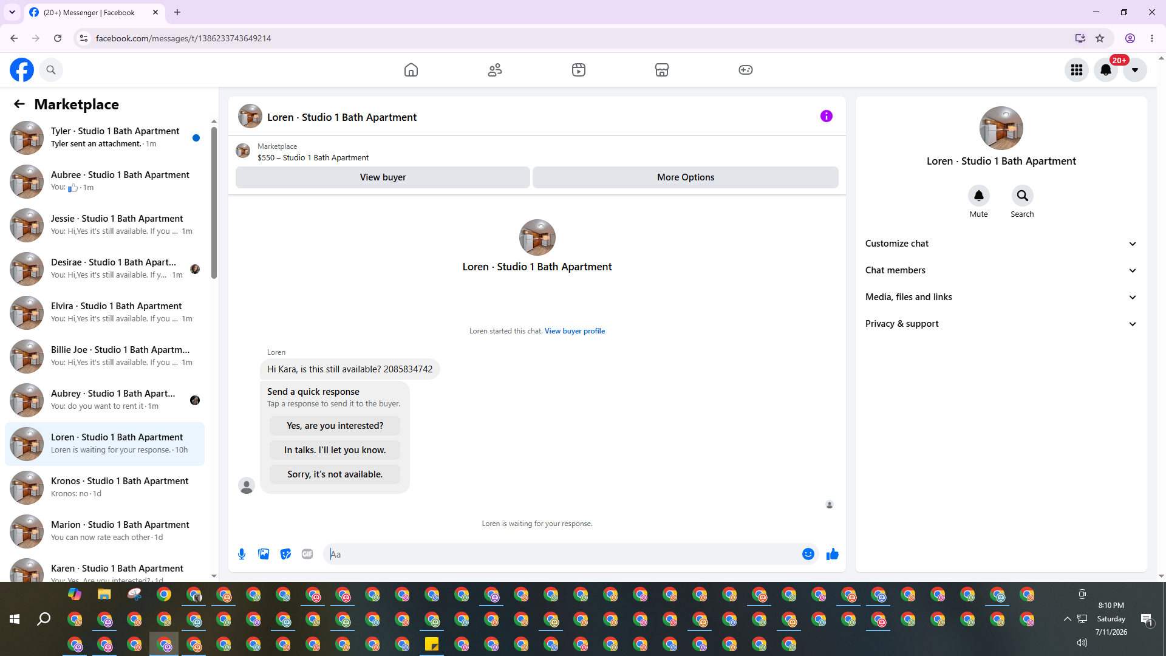Image resolution: width=1166 pixels, height=656 pixels.
Task: Send quick reply 'Yes, are you interested?'
Action: (335, 426)
